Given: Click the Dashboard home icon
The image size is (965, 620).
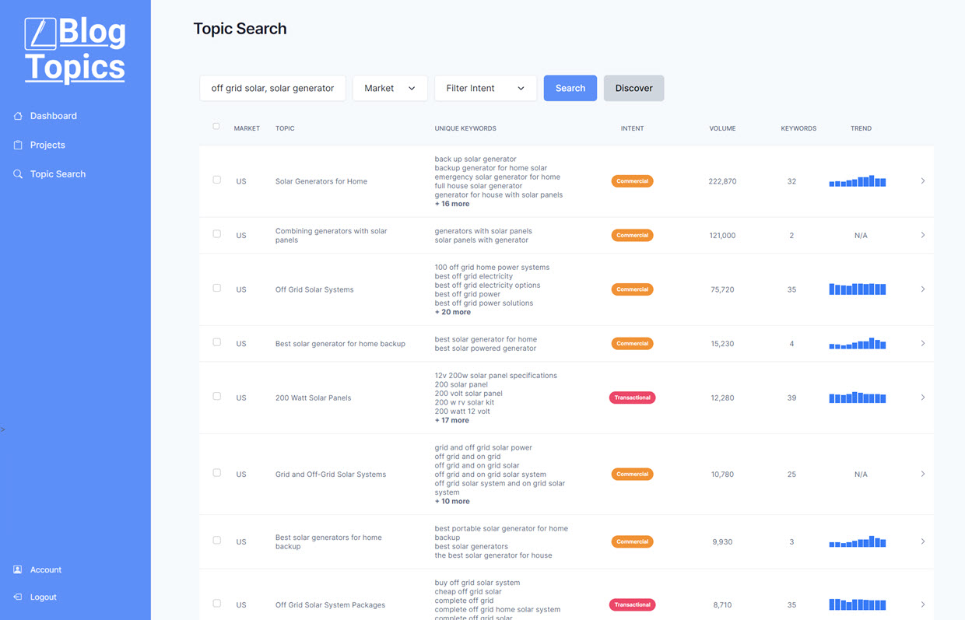Looking at the screenshot, I should click(18, 116).
